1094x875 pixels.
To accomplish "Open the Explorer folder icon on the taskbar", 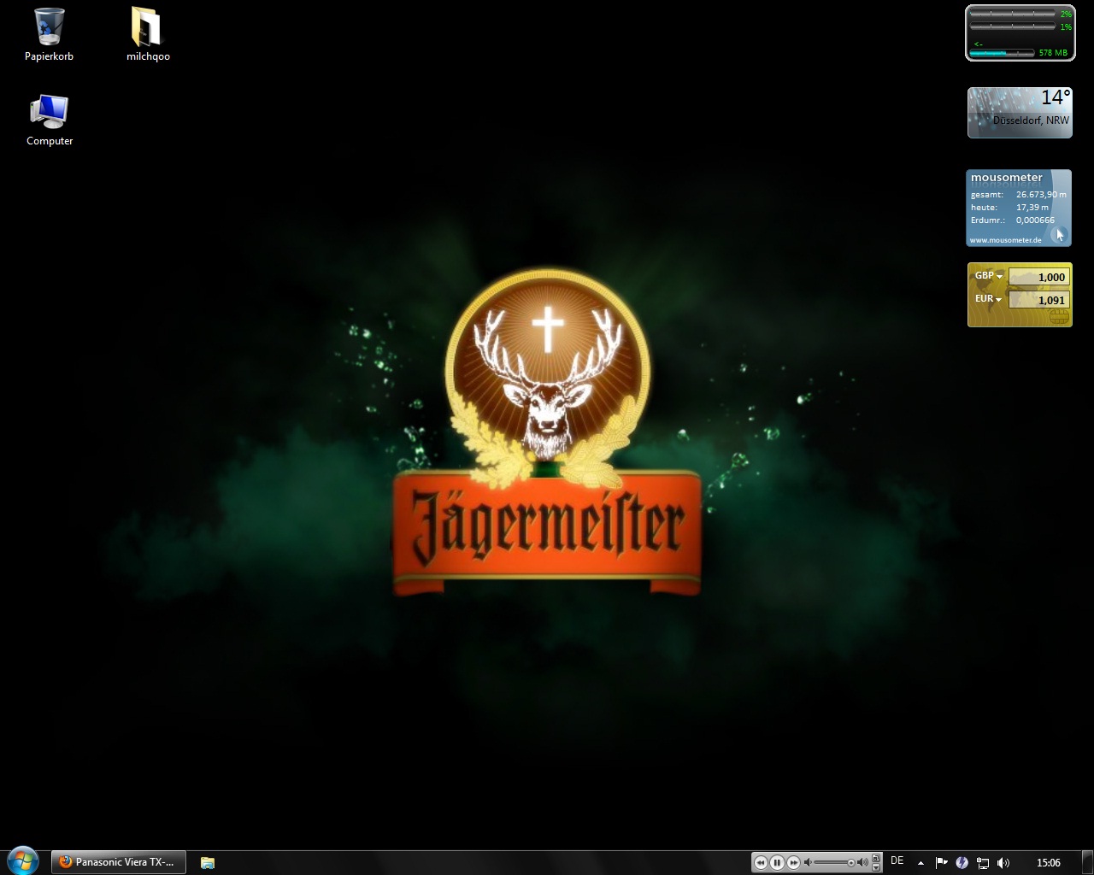I will point(207,862).
